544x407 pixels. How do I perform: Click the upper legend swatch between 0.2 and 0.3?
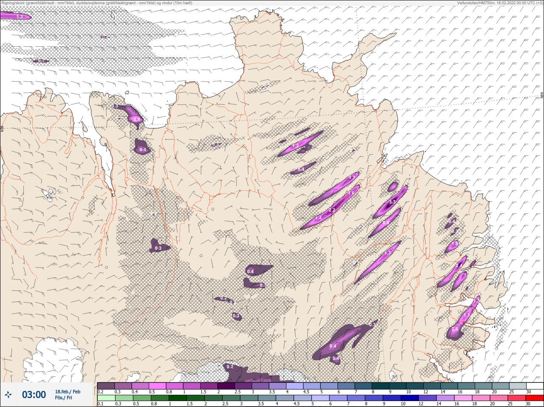coord(106,386)
